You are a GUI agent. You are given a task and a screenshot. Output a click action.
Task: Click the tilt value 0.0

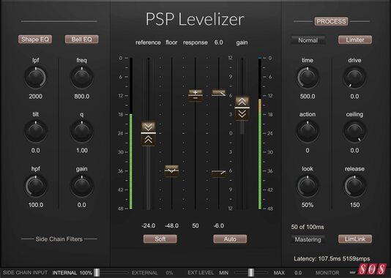36,151
